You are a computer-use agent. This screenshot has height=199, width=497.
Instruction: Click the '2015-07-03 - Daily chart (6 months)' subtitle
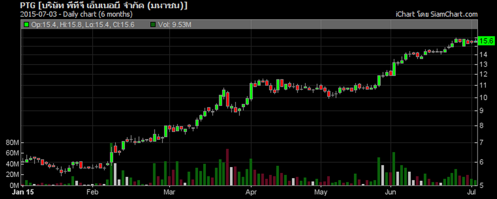pos(76,14)
